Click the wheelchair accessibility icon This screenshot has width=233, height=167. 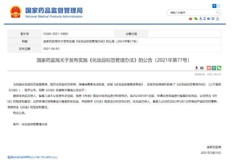[x=200, y=19]
